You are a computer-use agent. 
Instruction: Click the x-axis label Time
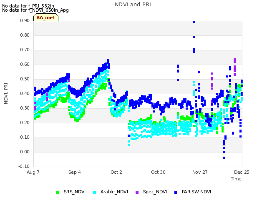(x=236, y=179)
